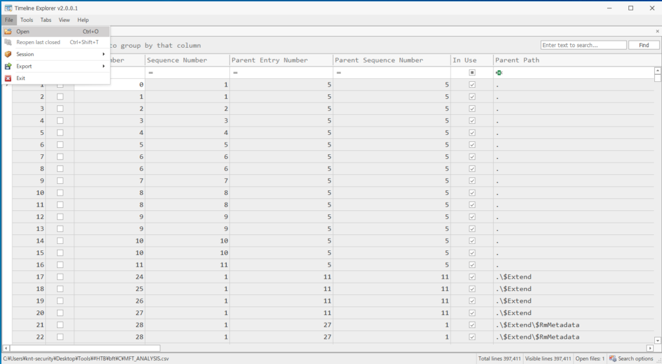Click the horizontal scrollbar right arrow
The width and height of the screenshot is (662, 364).
click(650, 349)
